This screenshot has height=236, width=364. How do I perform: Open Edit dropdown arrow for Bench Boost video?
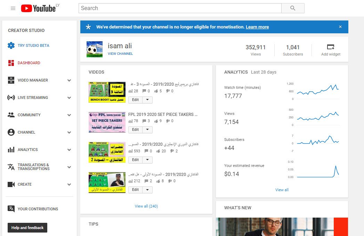click(x=147, y=100)
